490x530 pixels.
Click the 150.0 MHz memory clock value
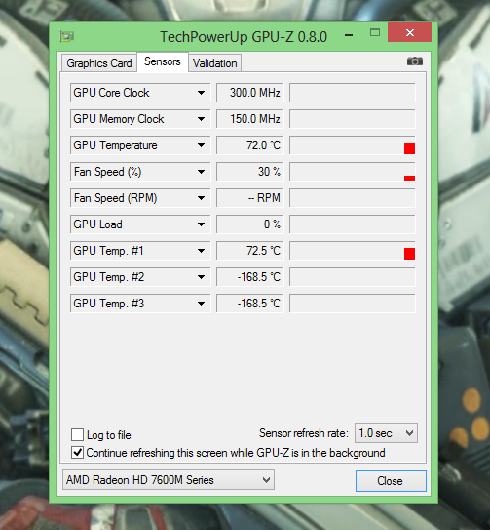[x=250, y=119]
